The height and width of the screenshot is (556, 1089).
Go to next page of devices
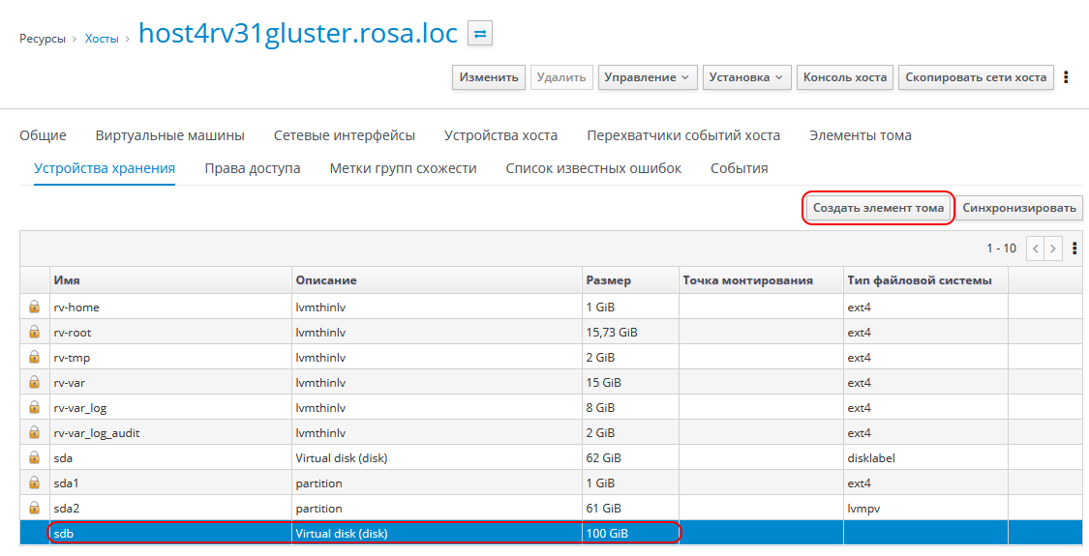pos(1053,249)
